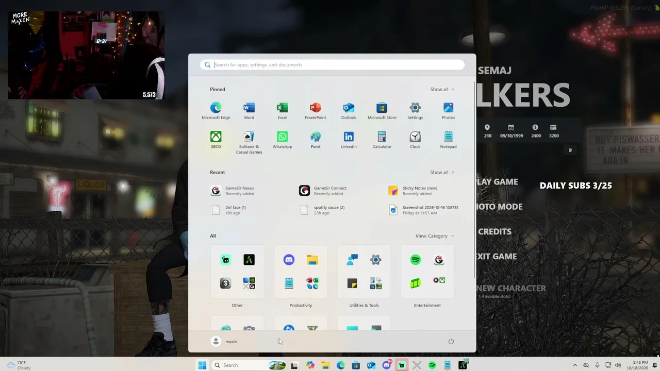Open the View: Category dropdown
Image resolution: width=660 pixels, height=371 pixels.
pyautogui.click(x=435, y=236)
